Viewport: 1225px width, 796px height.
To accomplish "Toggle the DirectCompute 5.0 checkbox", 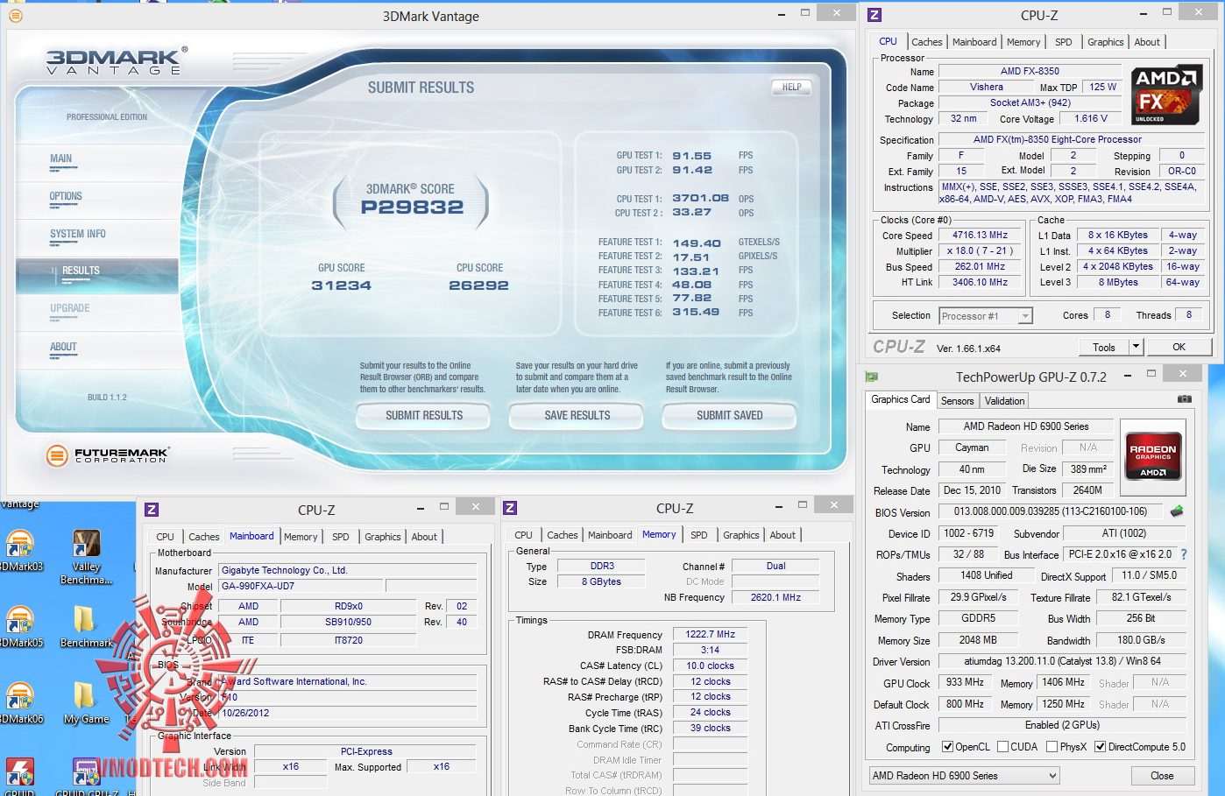I will coord(1100,747).
